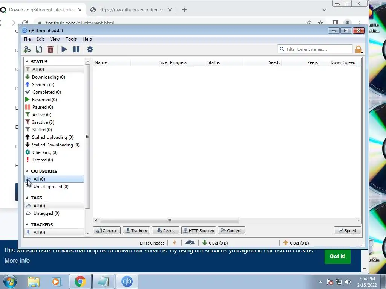Open the Edit menu
The height and width of the screenshot is (289, 386).
(x=40, y=39)
